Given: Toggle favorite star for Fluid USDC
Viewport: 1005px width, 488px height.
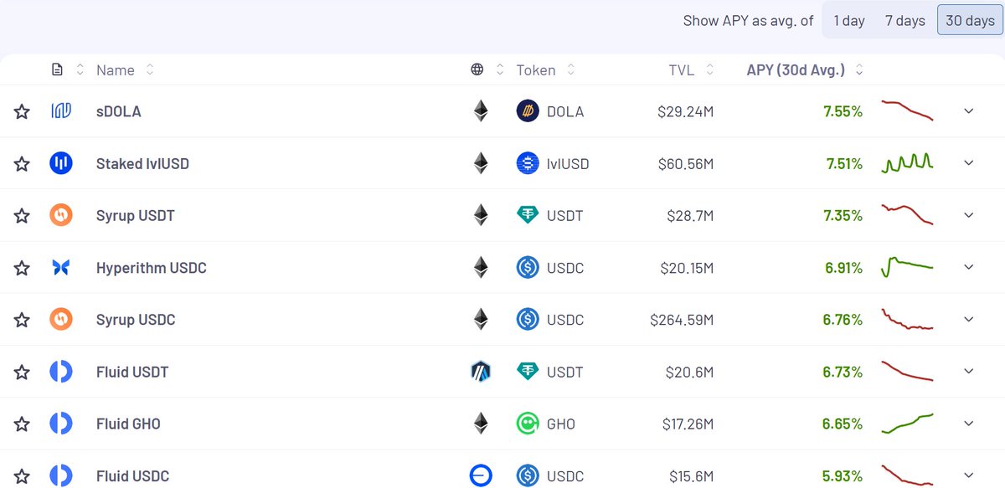Looking at the screenshot, I should [x=22, y=476].
